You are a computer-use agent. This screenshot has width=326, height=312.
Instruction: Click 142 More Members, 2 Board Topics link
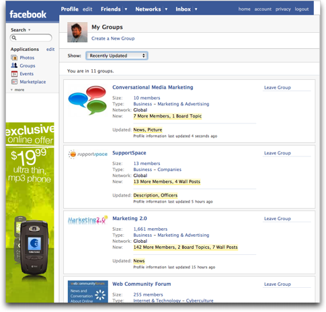pos(186,247)
